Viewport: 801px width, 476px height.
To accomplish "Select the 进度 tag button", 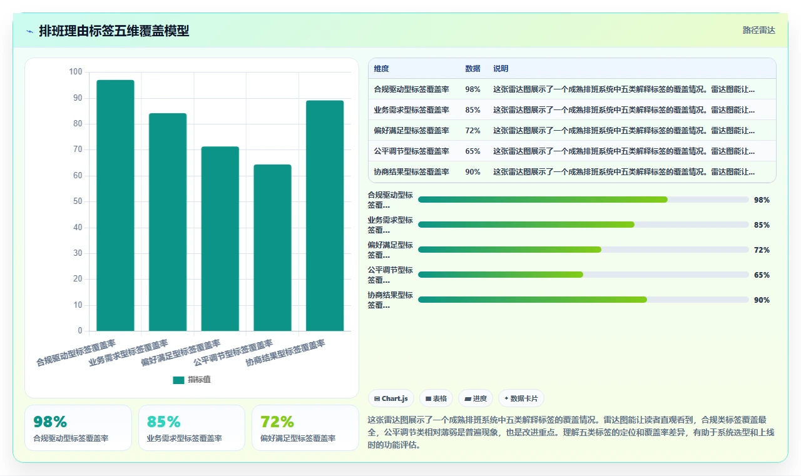I will click(476, 398).
